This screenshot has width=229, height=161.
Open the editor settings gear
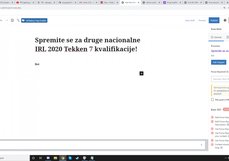tap(225, 20)
